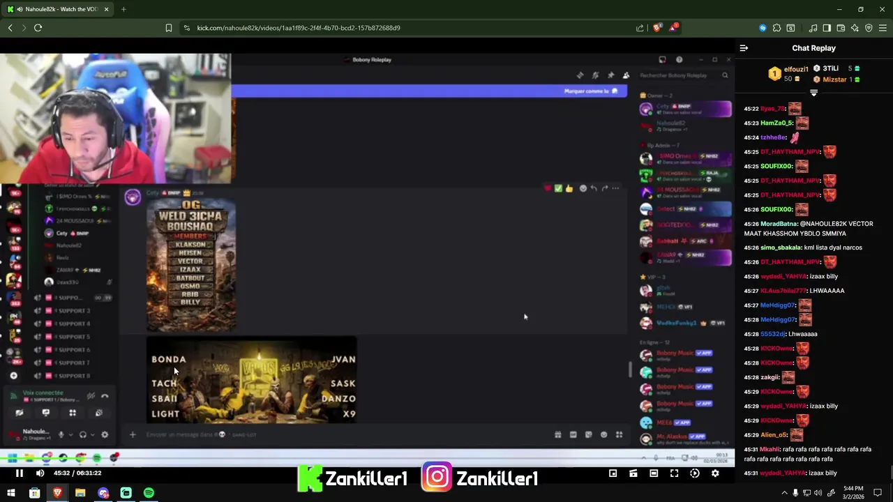Open Spotify from the taskbar
The width and height of the screenshot is (893, 502).
[x=149, y=493]
